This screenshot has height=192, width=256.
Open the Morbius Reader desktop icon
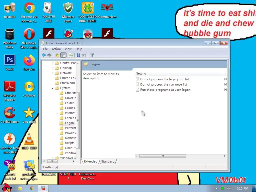10,91
